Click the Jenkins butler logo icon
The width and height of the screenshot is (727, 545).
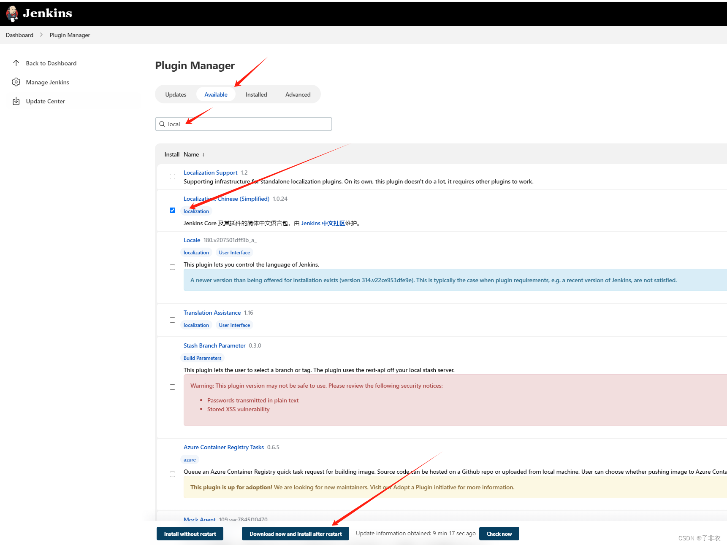(x=12, y=13)
